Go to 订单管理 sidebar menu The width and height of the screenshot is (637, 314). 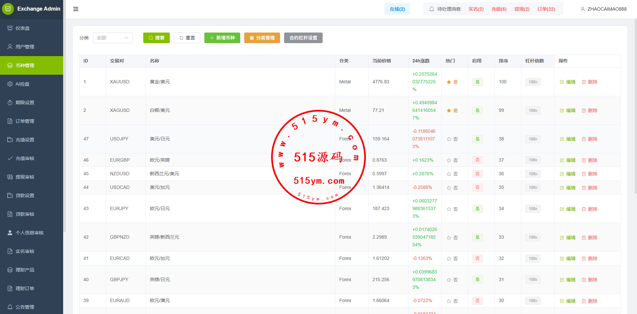(x=25, y=121)
